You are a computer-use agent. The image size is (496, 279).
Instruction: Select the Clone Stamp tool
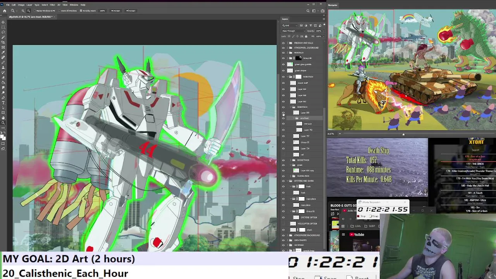point(3,67)
